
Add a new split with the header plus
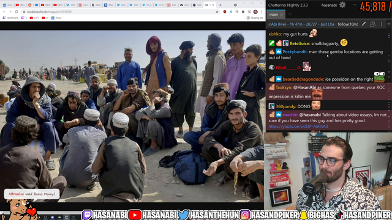click(389, 24)
